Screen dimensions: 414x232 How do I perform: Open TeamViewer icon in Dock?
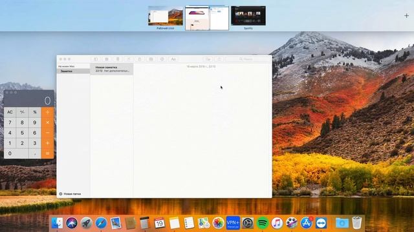tap(321, 223)
